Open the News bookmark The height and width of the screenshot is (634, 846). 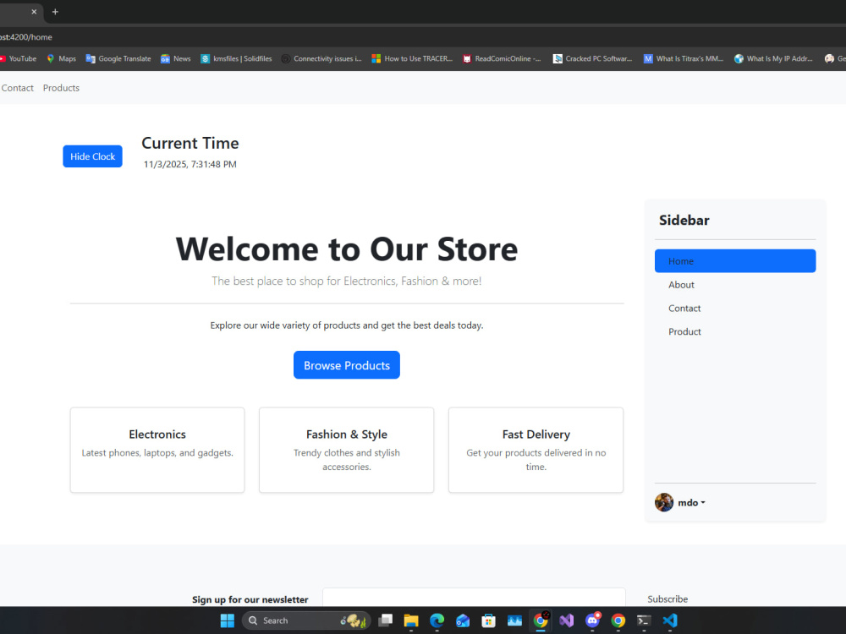coord(175,59)
